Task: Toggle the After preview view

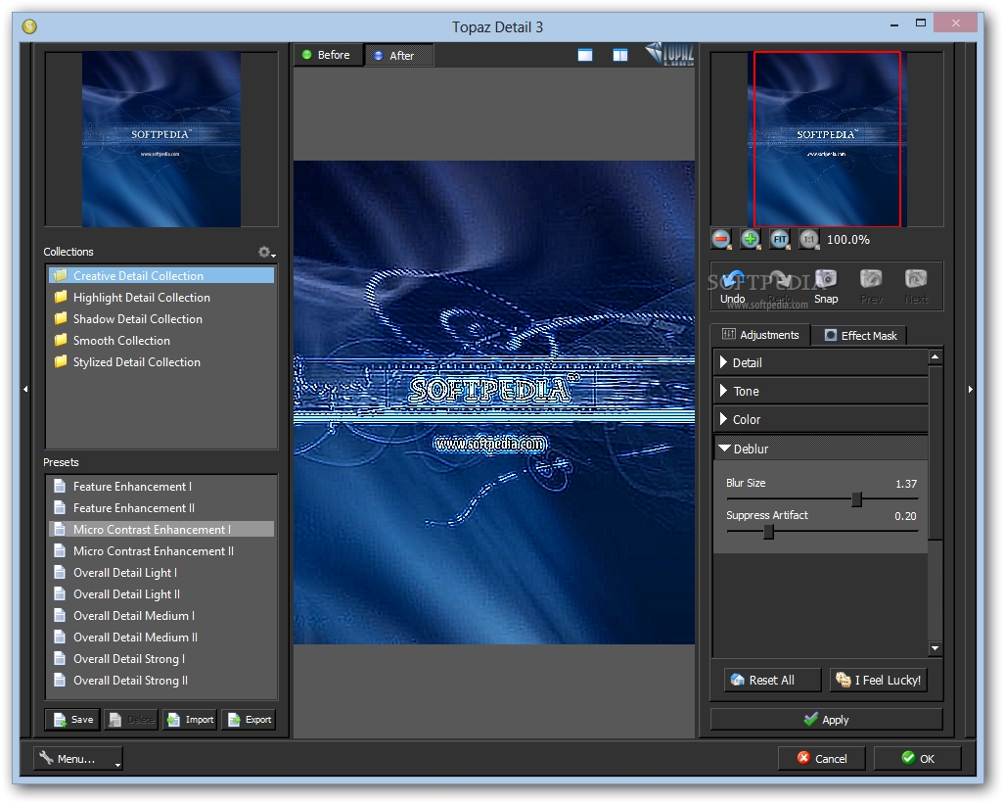Action: pos(399,55)
